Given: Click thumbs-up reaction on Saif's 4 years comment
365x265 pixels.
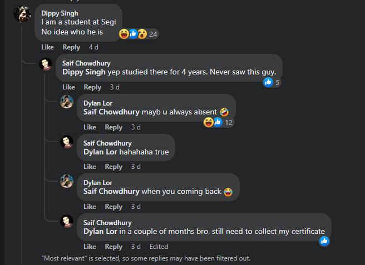Looking at the screenshot, I should tap(268, 82).
